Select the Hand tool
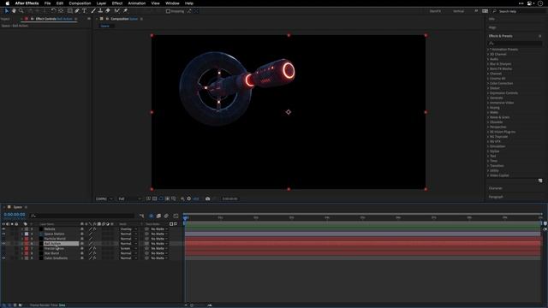548x308 pixels. [x=14, y=11]
